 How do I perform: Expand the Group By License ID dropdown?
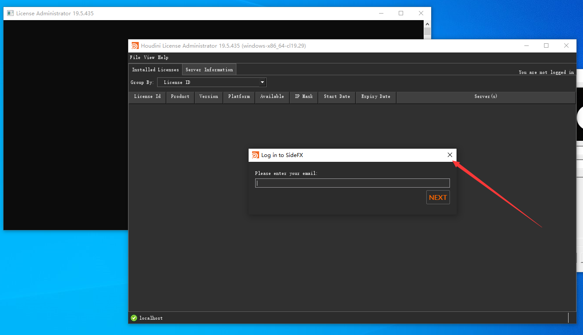(212, 82)
